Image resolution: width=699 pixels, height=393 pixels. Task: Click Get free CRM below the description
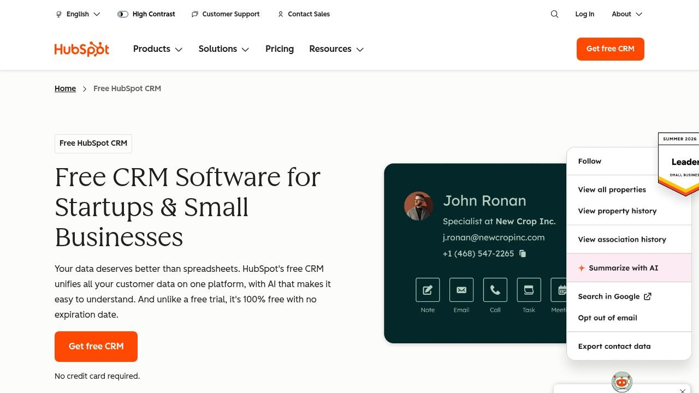[x=96, y=347]
